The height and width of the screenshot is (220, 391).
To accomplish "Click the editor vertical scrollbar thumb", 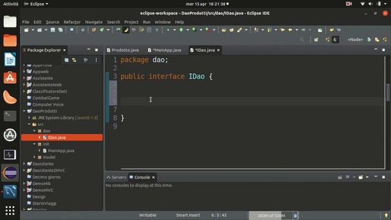I will [x=388, y=92].
